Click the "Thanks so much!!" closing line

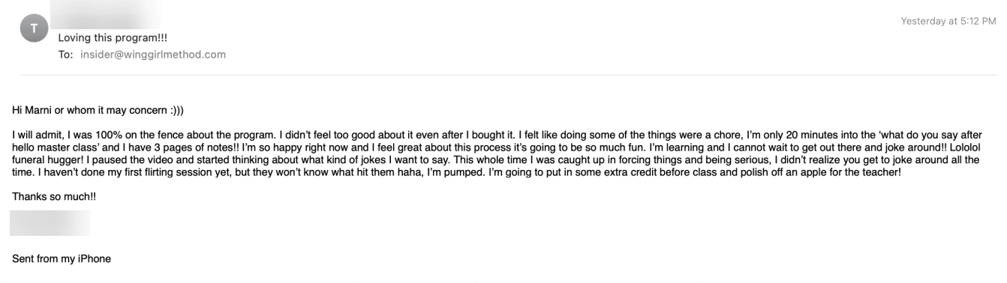[54, 196]
